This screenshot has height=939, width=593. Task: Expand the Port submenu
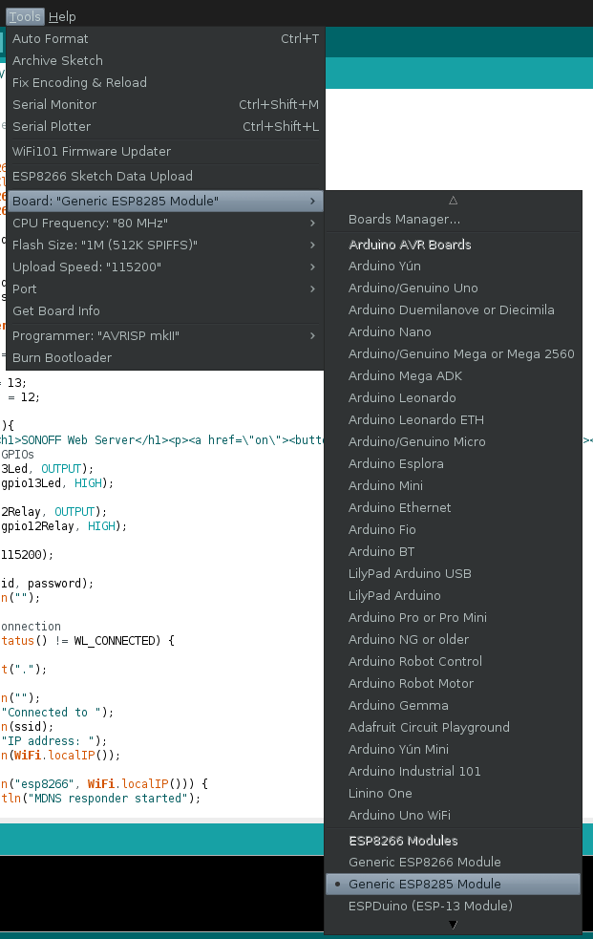pyautogui.click(x=165, y=288)
